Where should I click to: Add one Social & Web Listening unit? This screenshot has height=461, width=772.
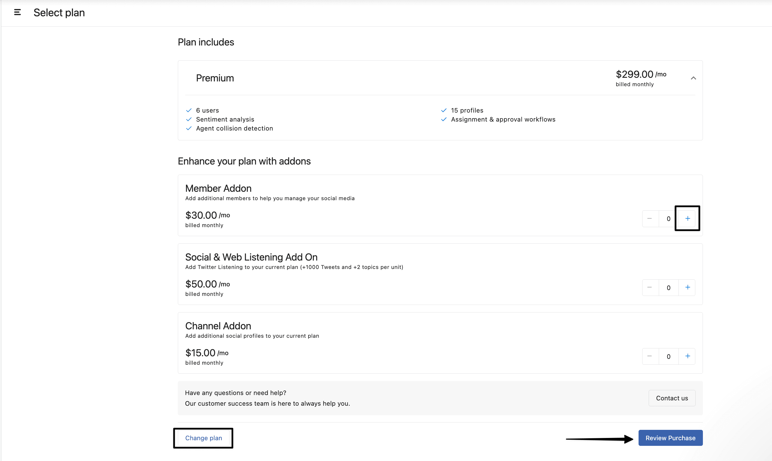click(687, 287)
